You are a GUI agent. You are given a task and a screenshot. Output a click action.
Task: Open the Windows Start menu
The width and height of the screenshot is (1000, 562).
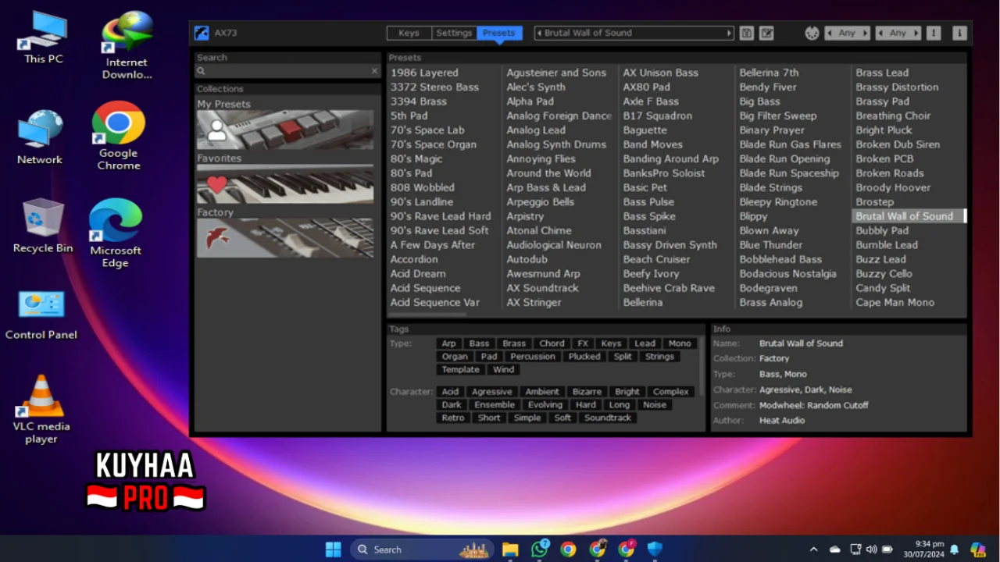click(x=334, y=550)
